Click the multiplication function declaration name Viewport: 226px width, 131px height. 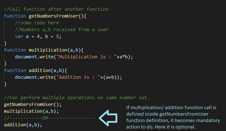pyautogui.click(x=48, y=50)
